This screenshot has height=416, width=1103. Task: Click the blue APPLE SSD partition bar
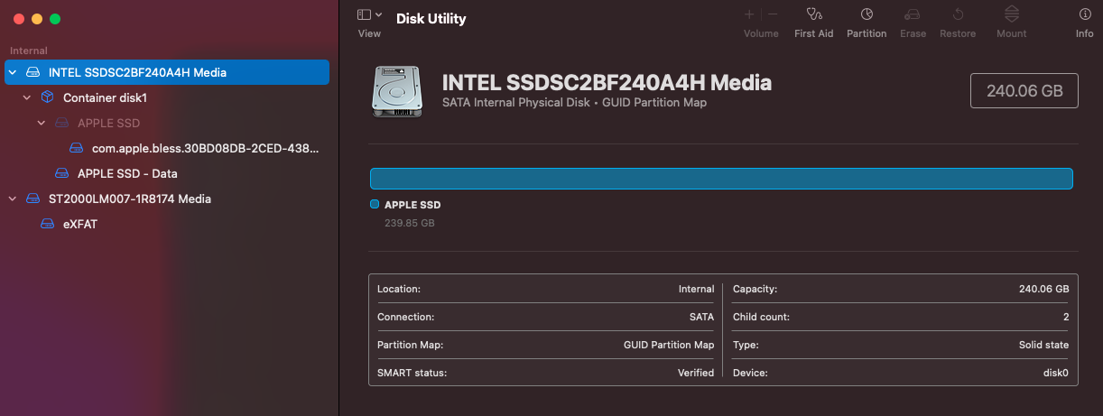pyautogui.click(x=721, y=179)
